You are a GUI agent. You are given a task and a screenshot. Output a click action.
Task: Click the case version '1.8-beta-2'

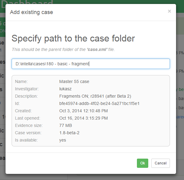point(70,133)
